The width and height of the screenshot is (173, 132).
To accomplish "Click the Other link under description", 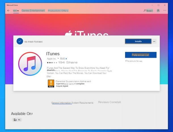I will click(x=49, y=76).
